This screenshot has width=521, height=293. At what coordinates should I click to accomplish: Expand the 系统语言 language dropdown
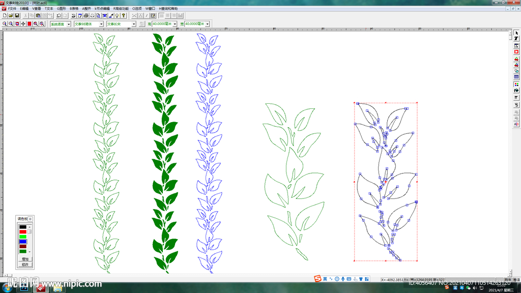69,24
